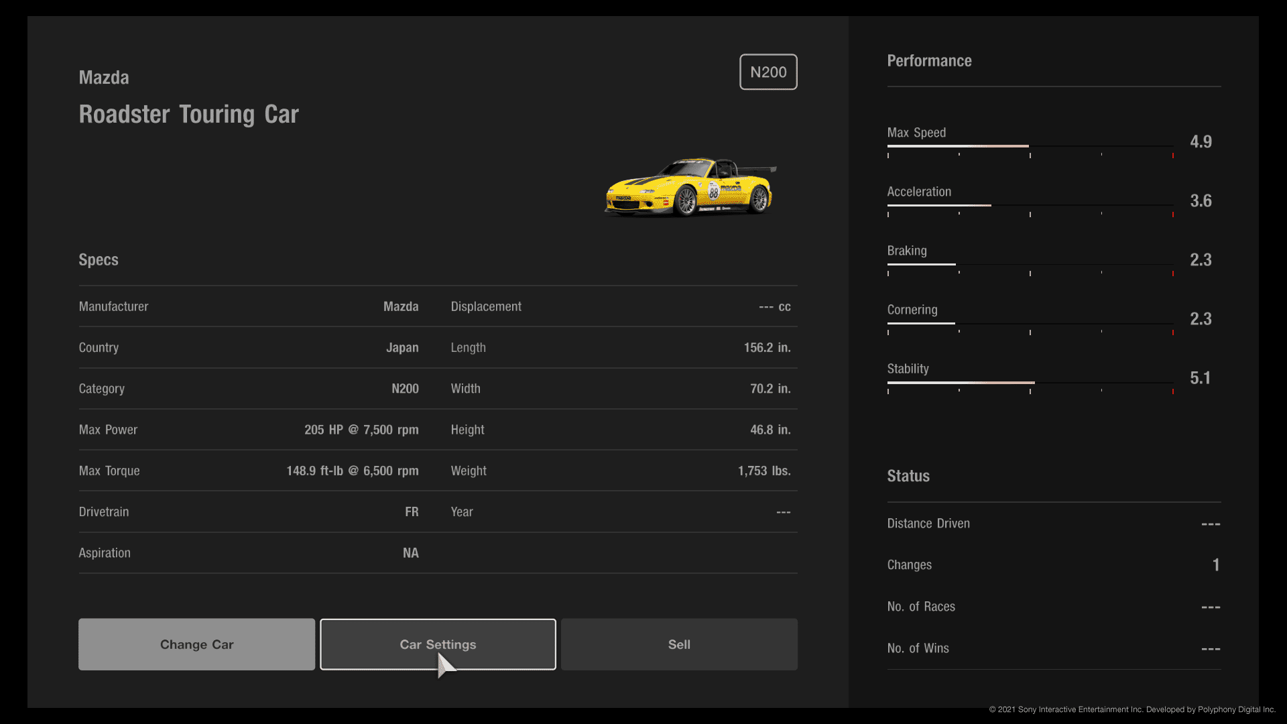This screenshot has width=1287, height=724.
Task: Click the Length value '156.2 in.'
Action: [x=768, y=347]
